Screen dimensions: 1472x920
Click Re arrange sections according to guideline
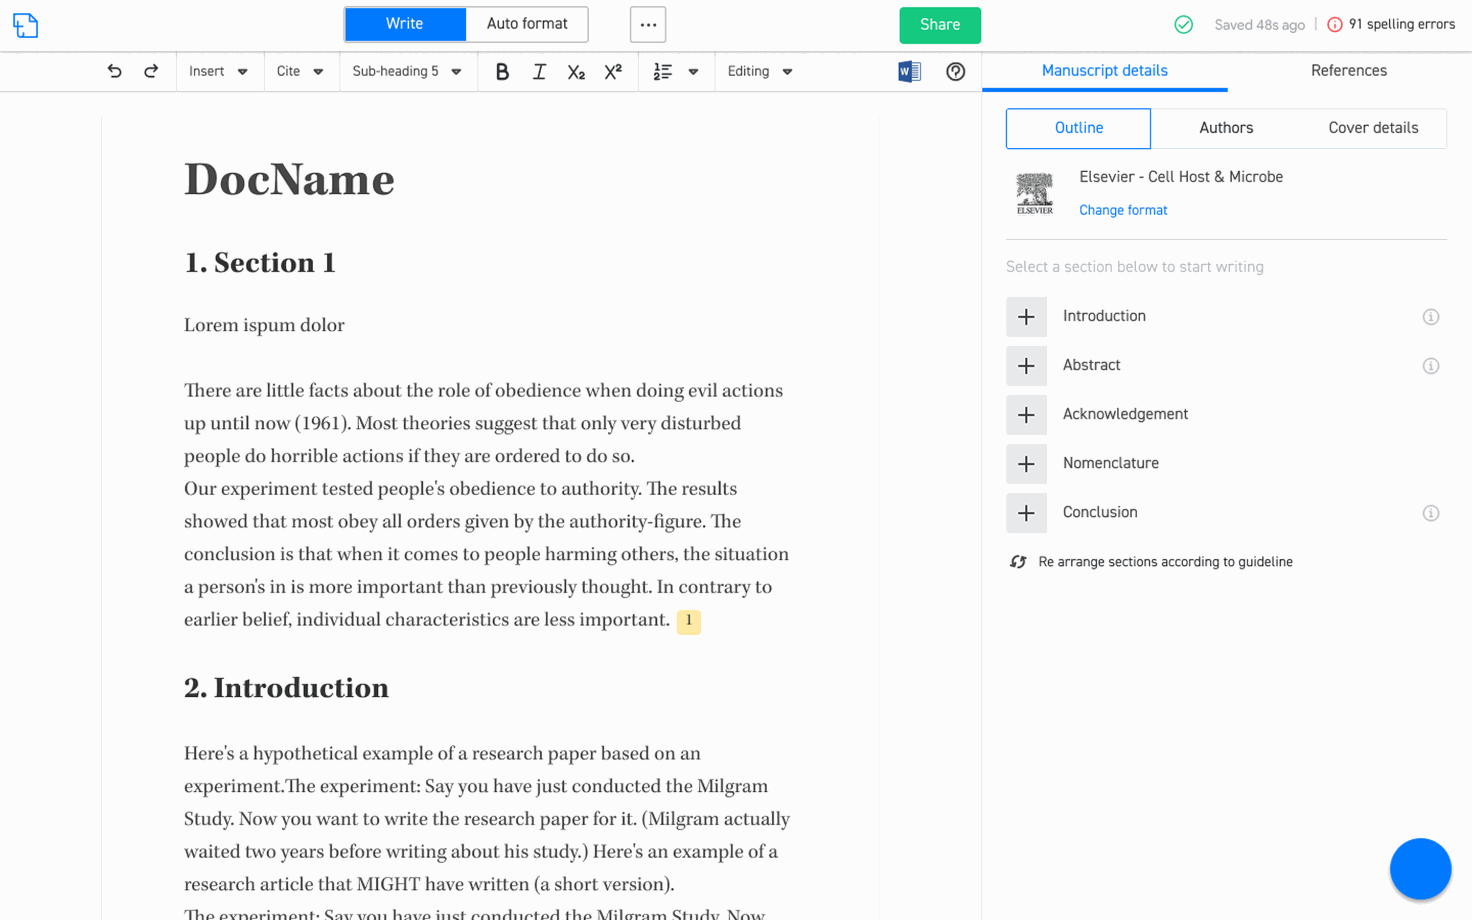[1165, 562]
